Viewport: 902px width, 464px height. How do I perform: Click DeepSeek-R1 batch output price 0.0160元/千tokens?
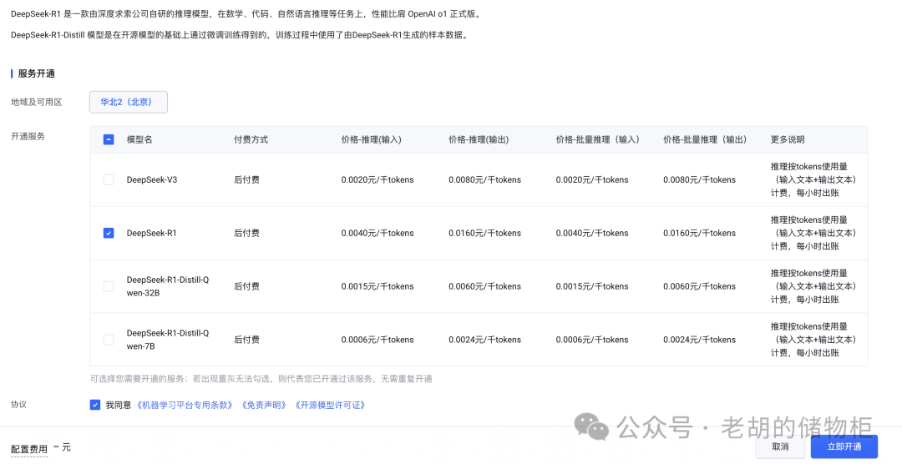tap(700, 233)
